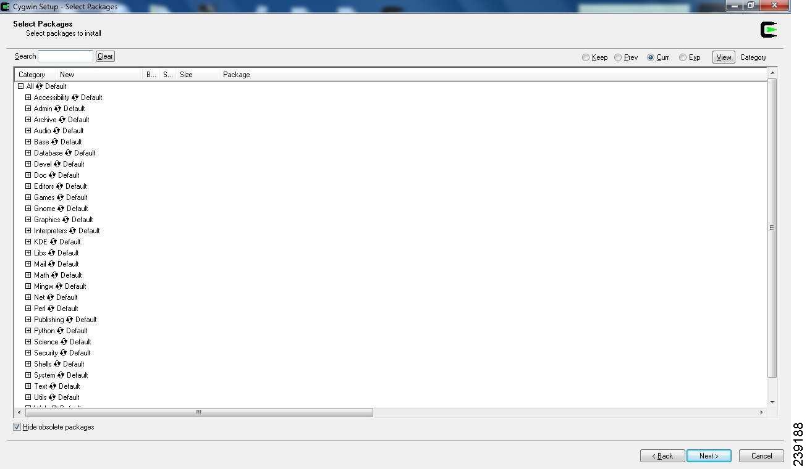The width and height of the screenshot is (807, 469).
Task: Click the cycle icon next to All
Action: [x=40, y=86]
